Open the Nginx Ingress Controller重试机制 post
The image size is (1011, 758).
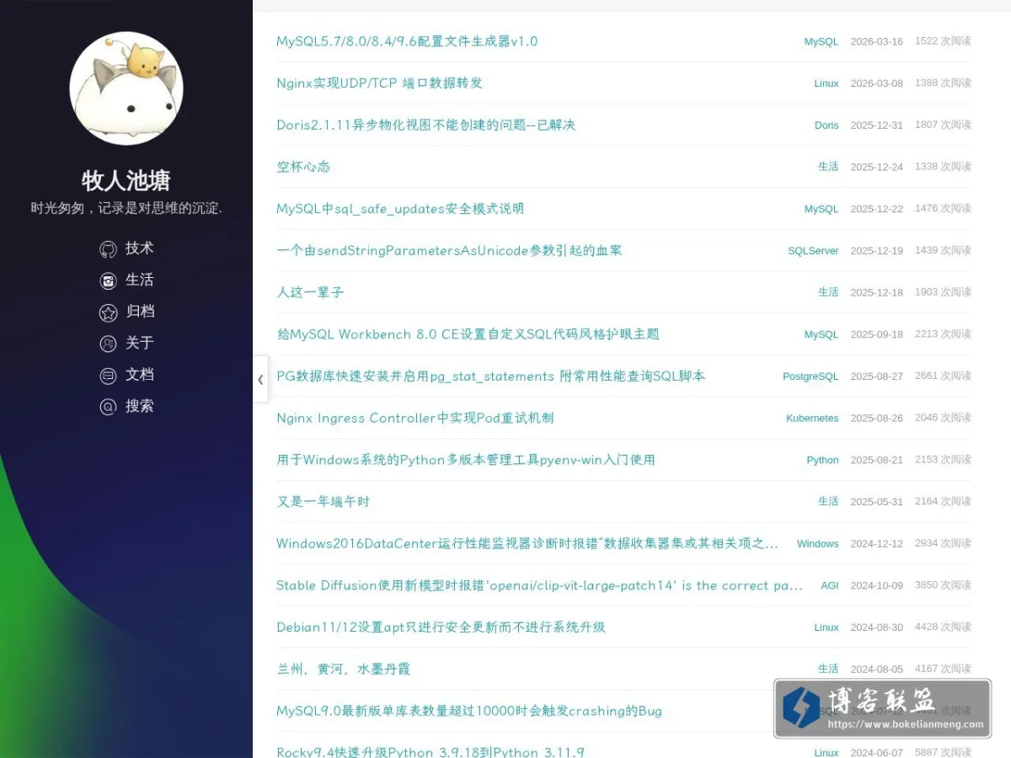click(x=415, y=418)
